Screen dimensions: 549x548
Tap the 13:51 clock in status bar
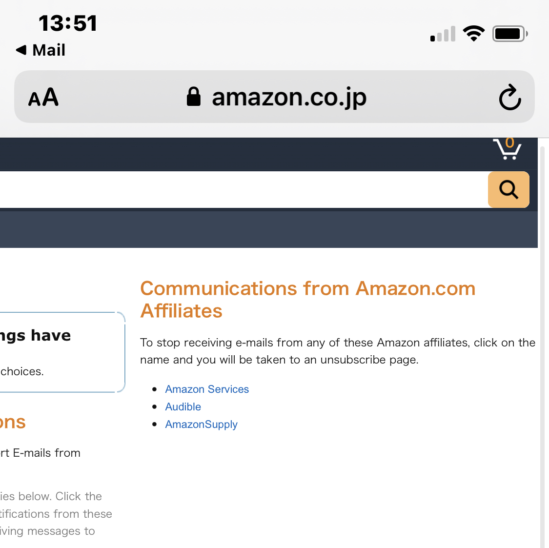point(68,23)
